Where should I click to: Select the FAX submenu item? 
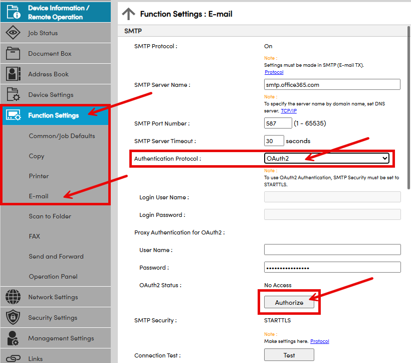point(35,236)
